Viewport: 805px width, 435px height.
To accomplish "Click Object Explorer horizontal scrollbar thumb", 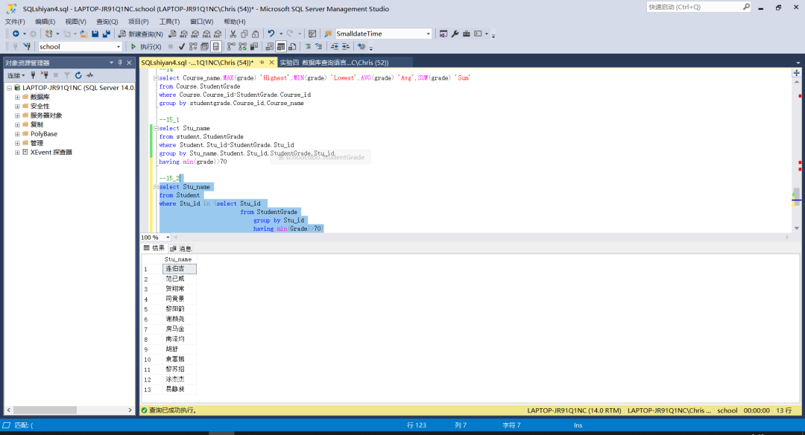I will coord(45,410).
